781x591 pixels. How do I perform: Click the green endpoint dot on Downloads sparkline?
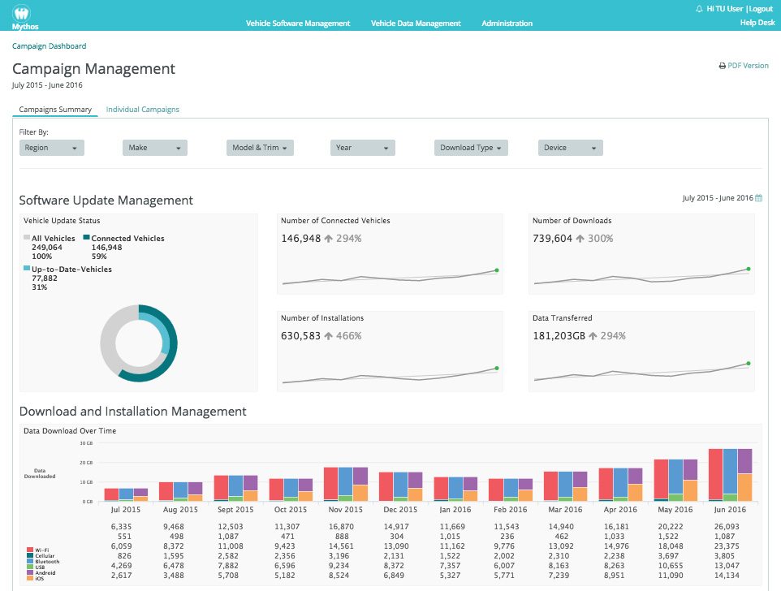tap(748, 269)
